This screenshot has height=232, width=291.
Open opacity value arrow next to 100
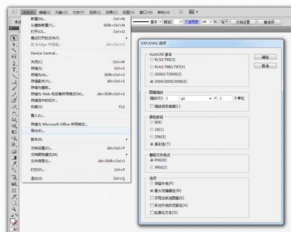point(211,22)
